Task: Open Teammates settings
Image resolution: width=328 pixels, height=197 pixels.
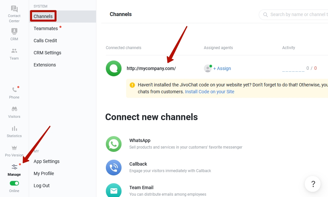Action: click(x=46, y=28)
